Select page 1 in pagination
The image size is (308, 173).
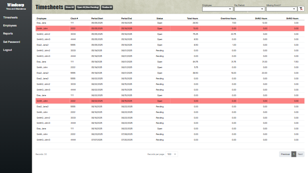pyautogui.click(x=294, y=154)
